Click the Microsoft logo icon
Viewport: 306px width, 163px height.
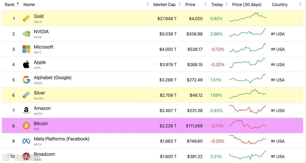coord(26,49)
